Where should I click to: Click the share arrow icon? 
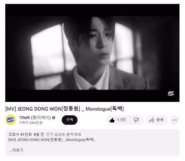click(x=152, y=120)
